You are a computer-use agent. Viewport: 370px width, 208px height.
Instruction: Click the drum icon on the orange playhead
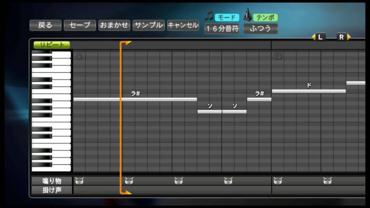[x=129, y=181]
